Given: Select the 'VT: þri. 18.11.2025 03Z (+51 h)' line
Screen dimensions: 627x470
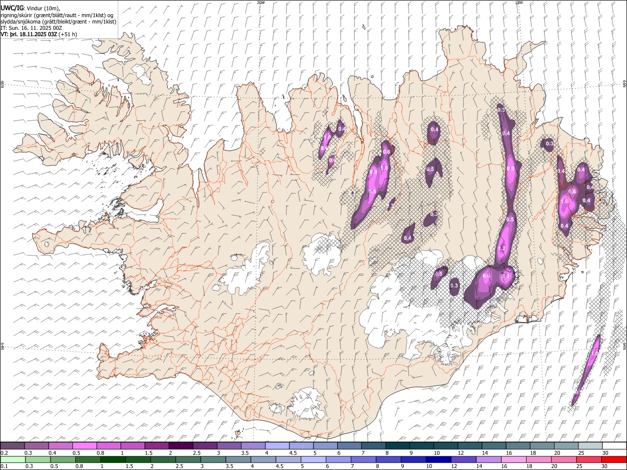Looking at the screenshot, I should (x=39, y=34).
